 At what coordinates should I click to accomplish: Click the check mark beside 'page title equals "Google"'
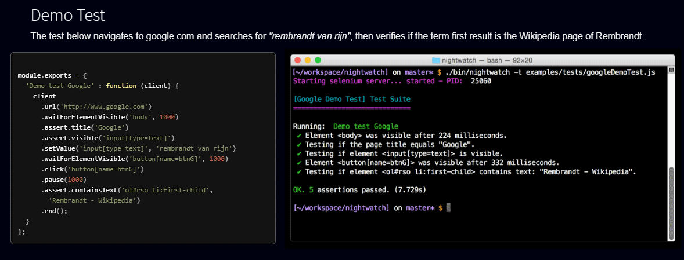[x=297, y=144]
